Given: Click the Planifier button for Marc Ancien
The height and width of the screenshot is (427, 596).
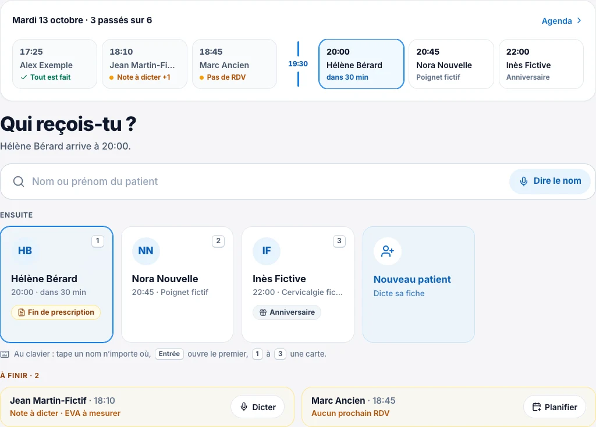Looking at the screenshot, I should [x=555, y=407].
